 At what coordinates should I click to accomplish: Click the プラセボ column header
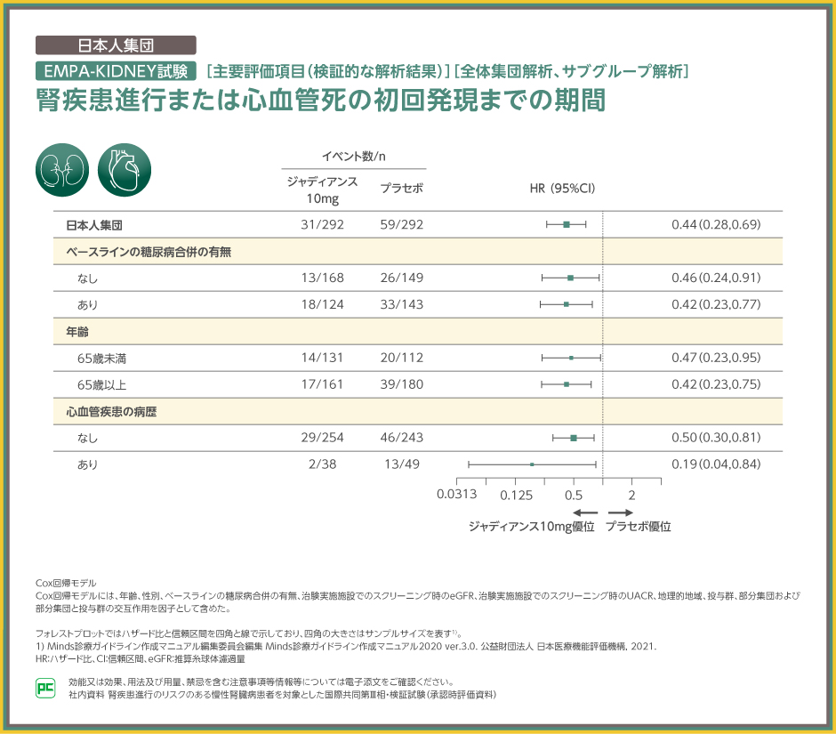pos(401,189)
